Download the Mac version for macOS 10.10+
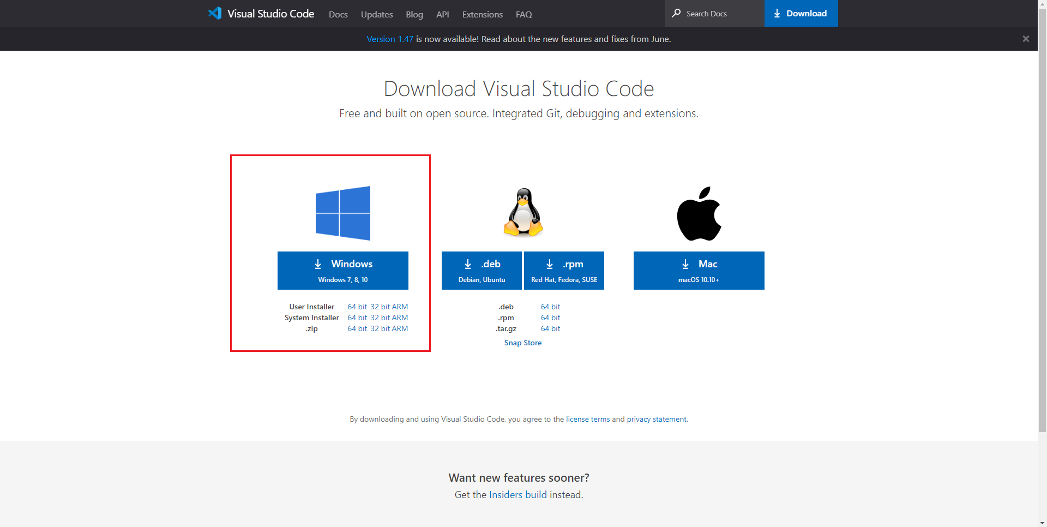This screenshot has width=1047, height=527. [699, 271]
